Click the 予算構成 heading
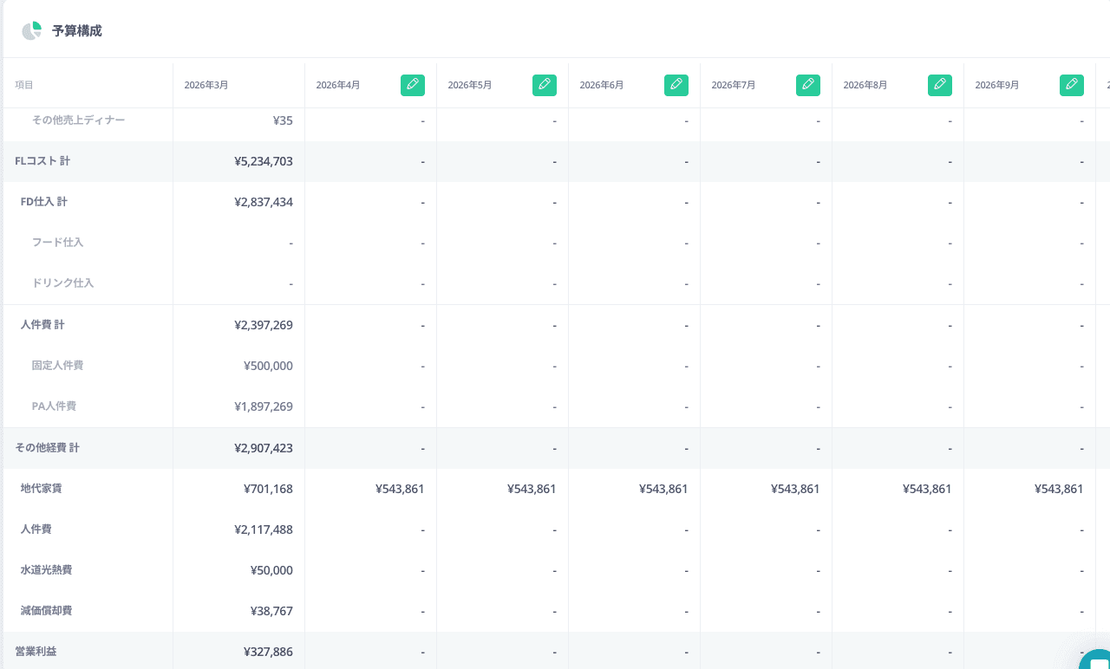1110x669 pixels. point(76,31)
